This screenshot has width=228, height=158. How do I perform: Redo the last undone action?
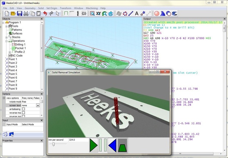51,14
